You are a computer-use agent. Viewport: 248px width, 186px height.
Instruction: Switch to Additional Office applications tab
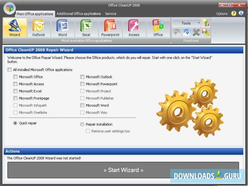pos(79,14)
